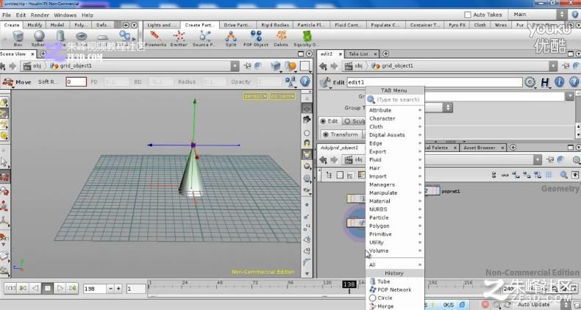Select the Transform radio button
The height and width of the screenshot is (310, 581).
pyautogui.click(x=341, y=134)
